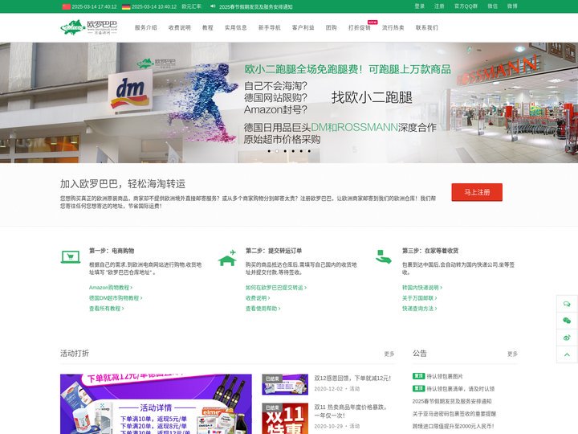Click the 欧罗巴巴 site logo

(89, 27)
